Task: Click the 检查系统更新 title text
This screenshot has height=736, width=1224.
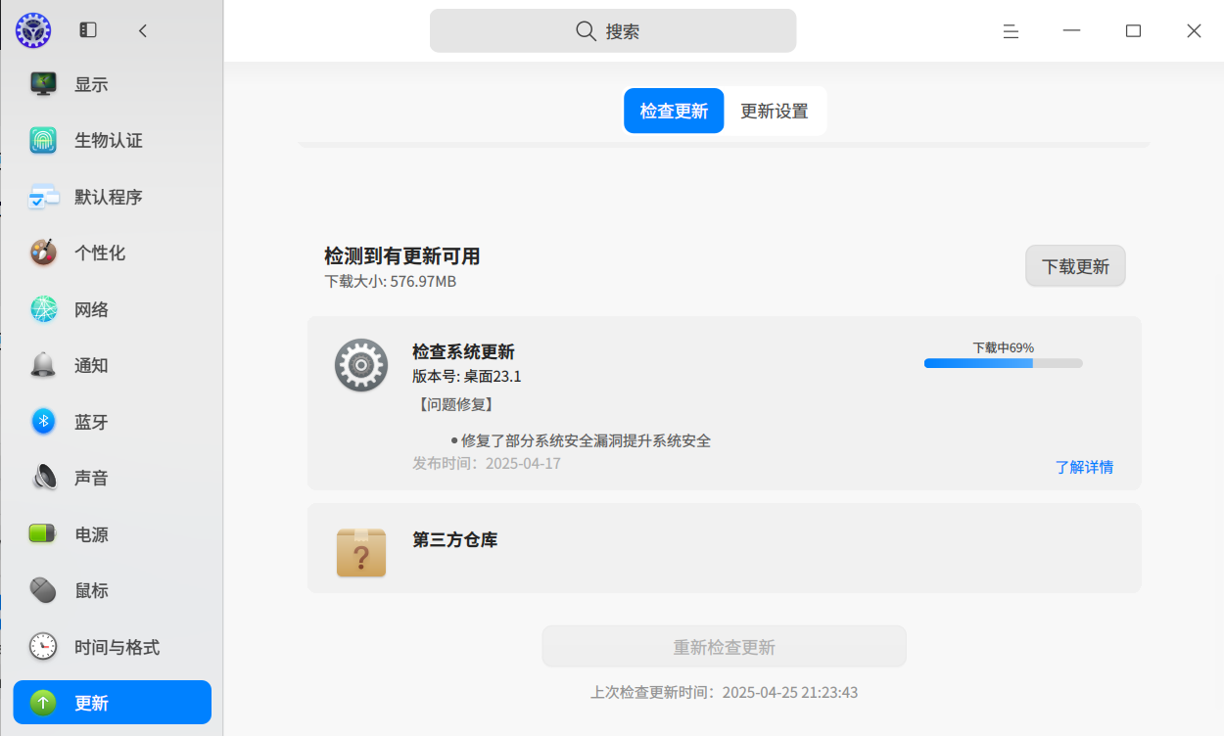Action: (x=463, y=351)
